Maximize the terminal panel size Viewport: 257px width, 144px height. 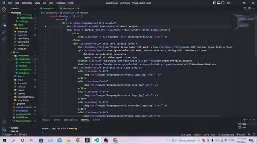[251, 120]
